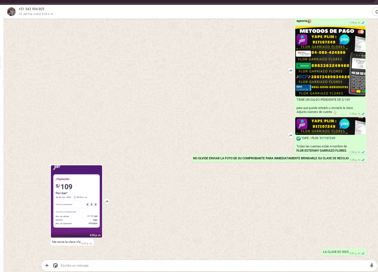Click the 'TIENE UN SALDO PENDIENTE' caption text
Image resolution: width=378 pixels, height=272 pixels.
point(323,100)
